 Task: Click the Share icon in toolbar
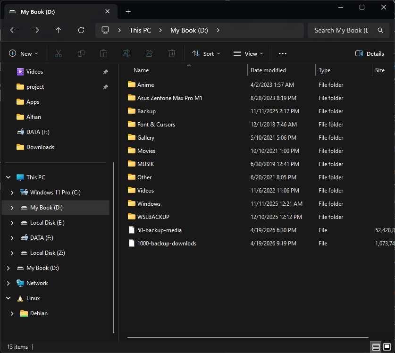coord(149,54)
